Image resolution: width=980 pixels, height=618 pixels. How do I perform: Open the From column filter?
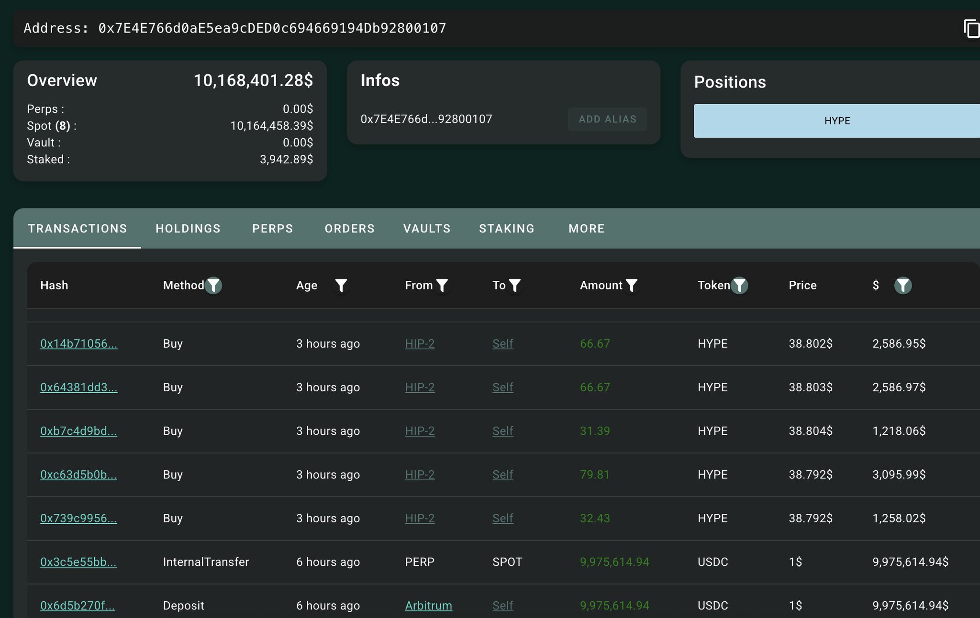coord(442,286)
